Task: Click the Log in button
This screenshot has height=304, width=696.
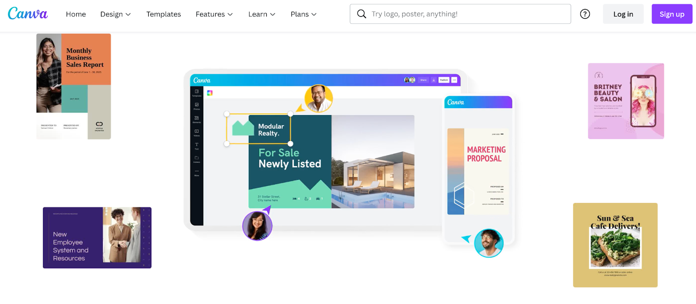Action: (x=623, y=14)
